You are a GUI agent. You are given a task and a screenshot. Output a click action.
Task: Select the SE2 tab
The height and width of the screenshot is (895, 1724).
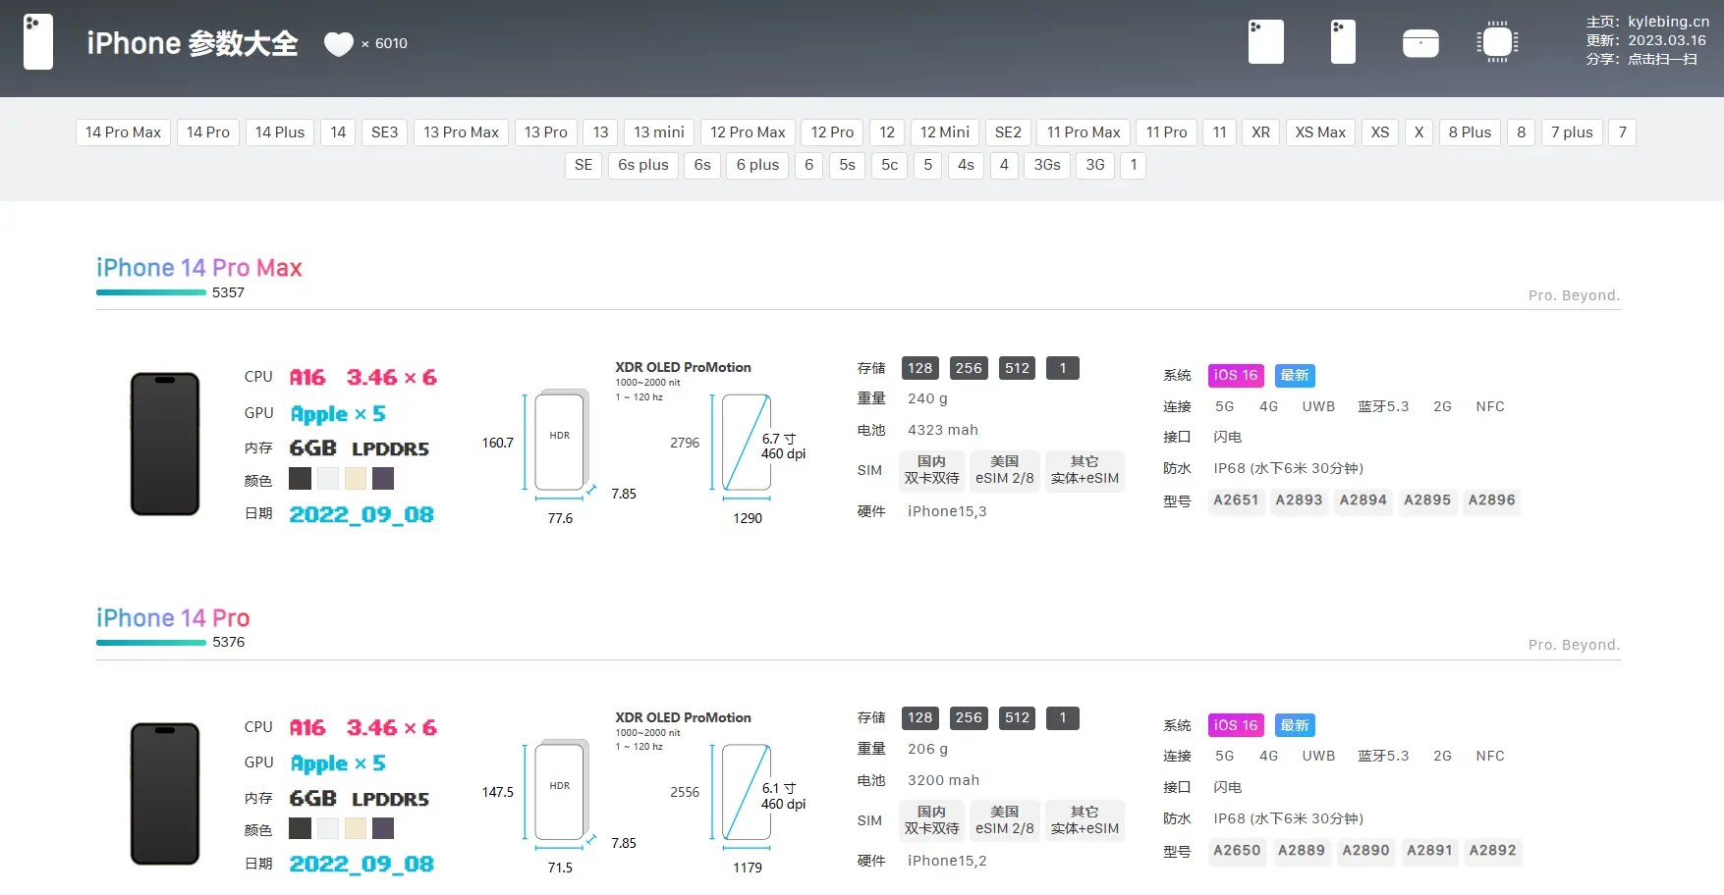point(1008,132)
